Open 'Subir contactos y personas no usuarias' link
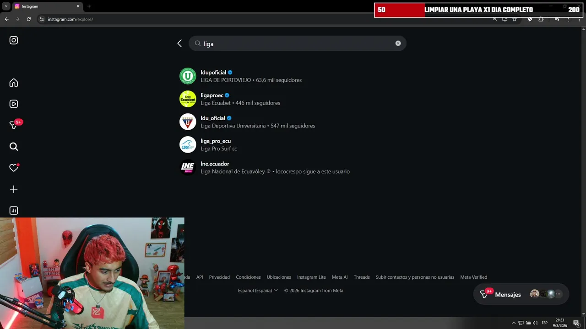 click(x=415, y=277)
